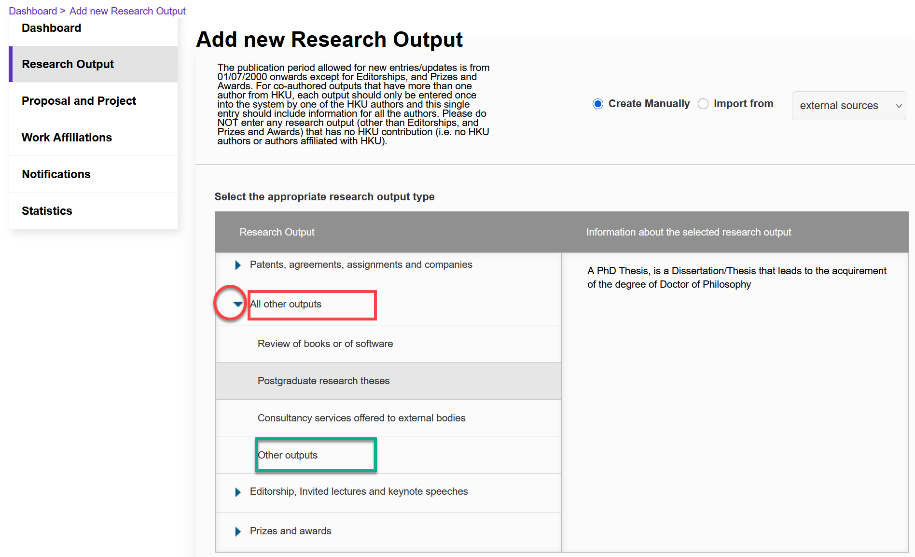Click Select the appropriate research output type heading

pyautogui.click(x=324, y=197)
